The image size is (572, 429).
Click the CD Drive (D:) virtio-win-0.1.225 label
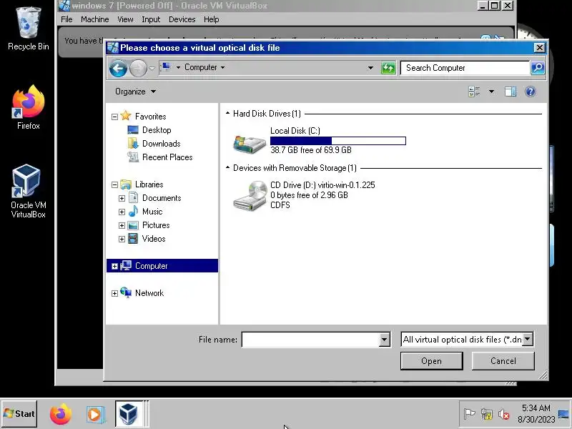[322, 185]
